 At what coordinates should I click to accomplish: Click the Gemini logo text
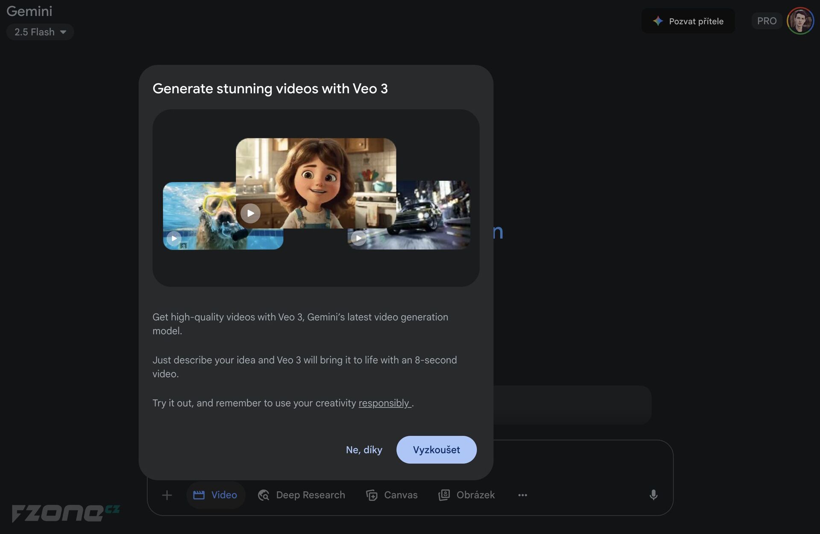click(29, 11)
